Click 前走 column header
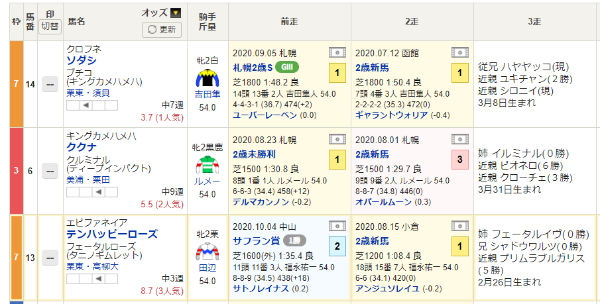600x304 pixels. tap(289, 22)
